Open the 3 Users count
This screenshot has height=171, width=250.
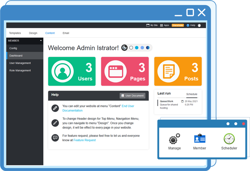coord(89,68)
